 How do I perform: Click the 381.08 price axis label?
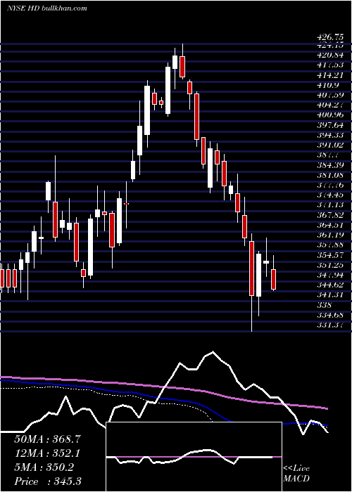click(x=329, y=175)
